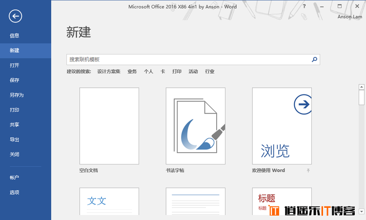Select the red 标题 template thumbnail
This screenshot has height=220, width=366.
pyautogui.click(x=282, y=201)
